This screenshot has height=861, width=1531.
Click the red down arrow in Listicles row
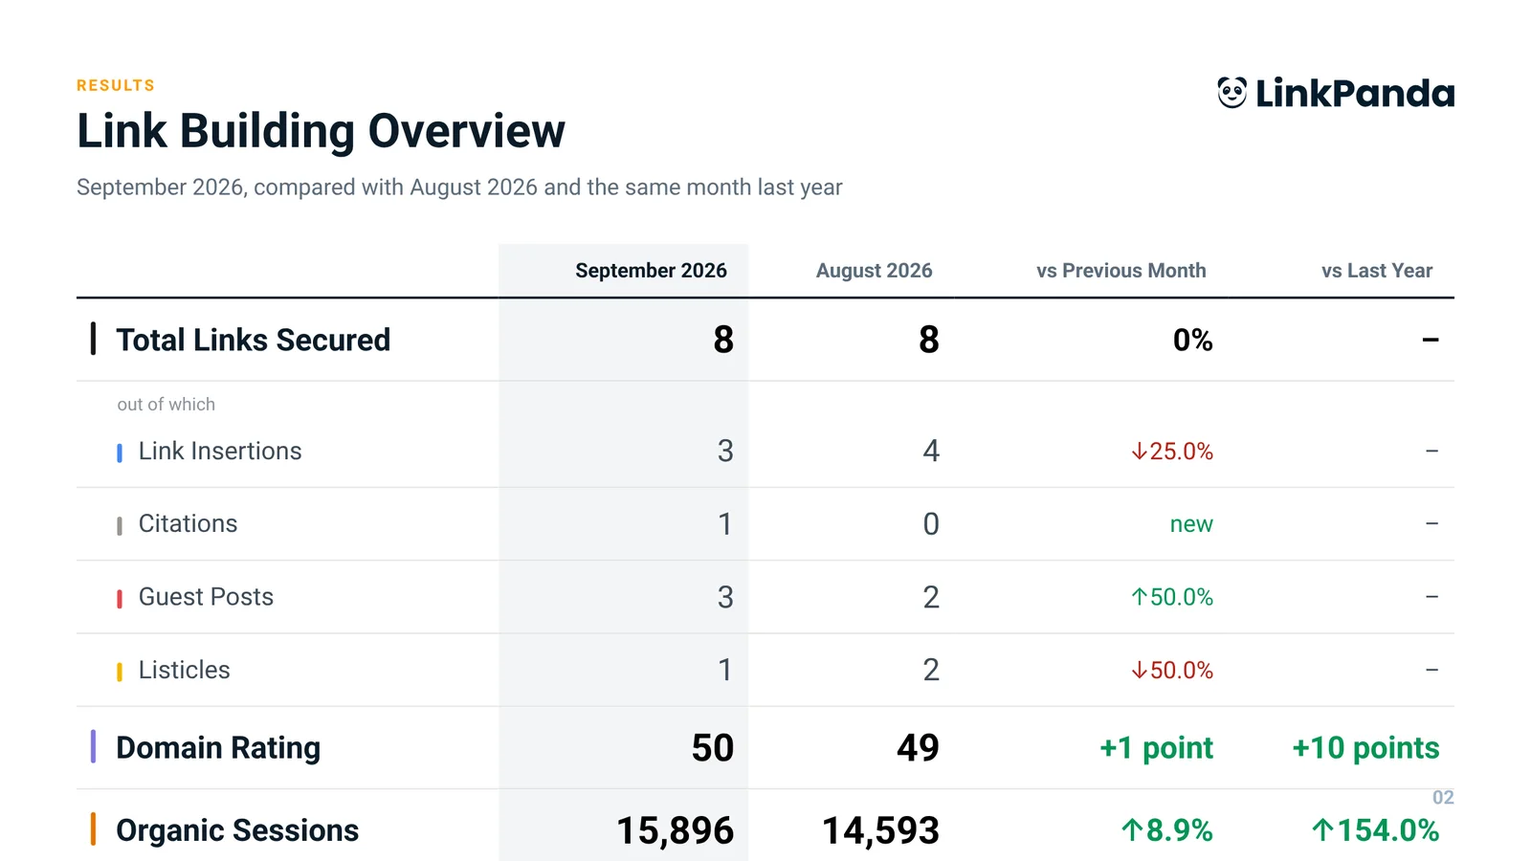1139,671
